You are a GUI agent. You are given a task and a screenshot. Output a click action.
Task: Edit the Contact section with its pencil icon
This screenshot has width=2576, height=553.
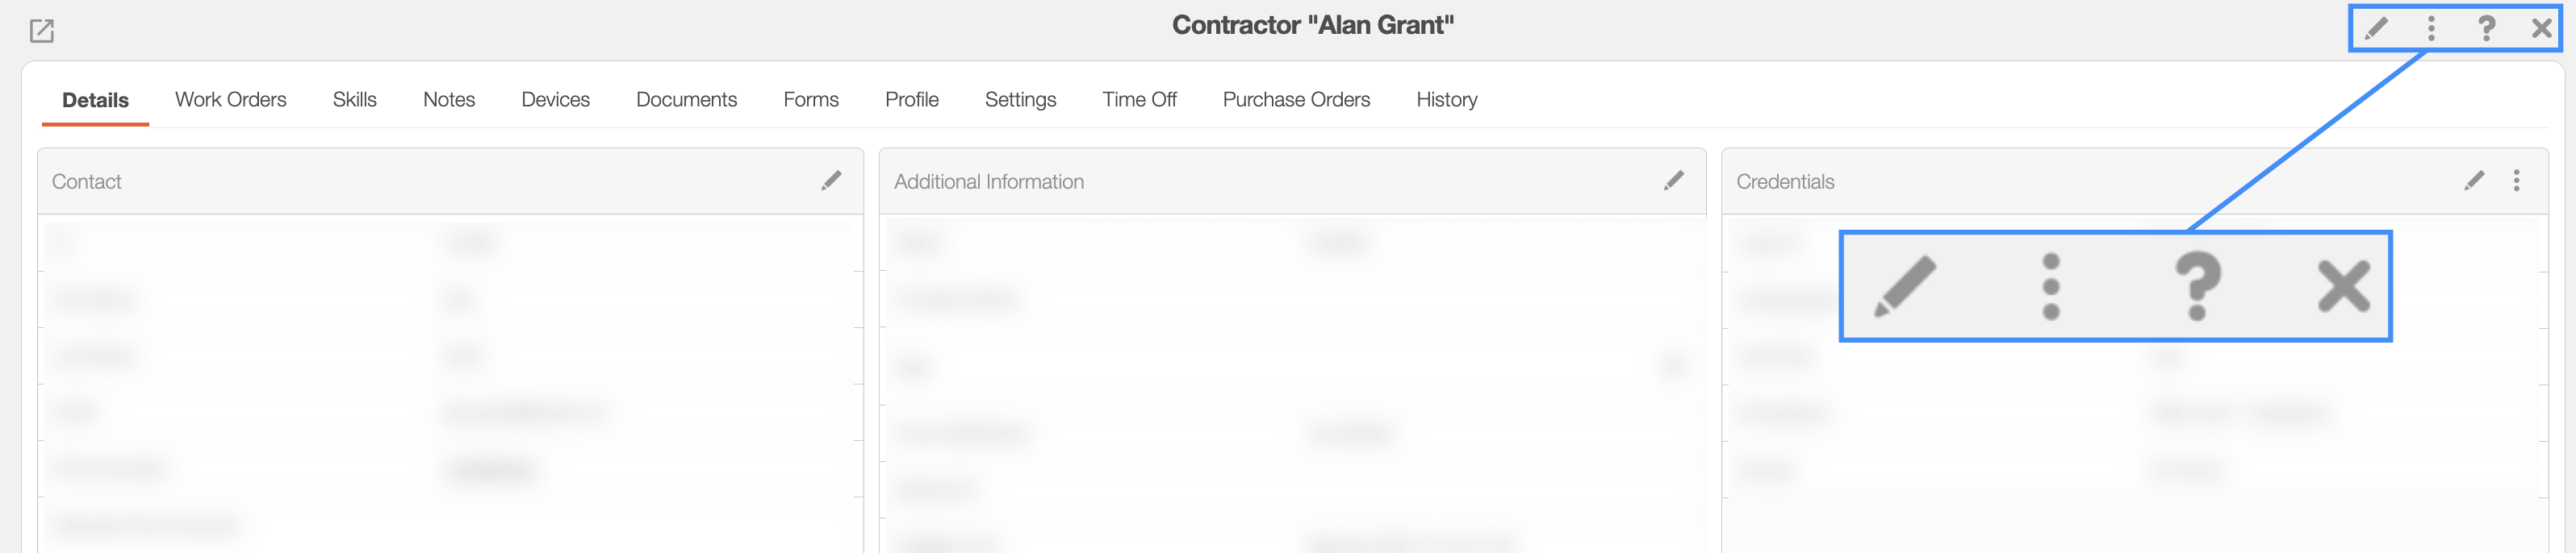831,181
